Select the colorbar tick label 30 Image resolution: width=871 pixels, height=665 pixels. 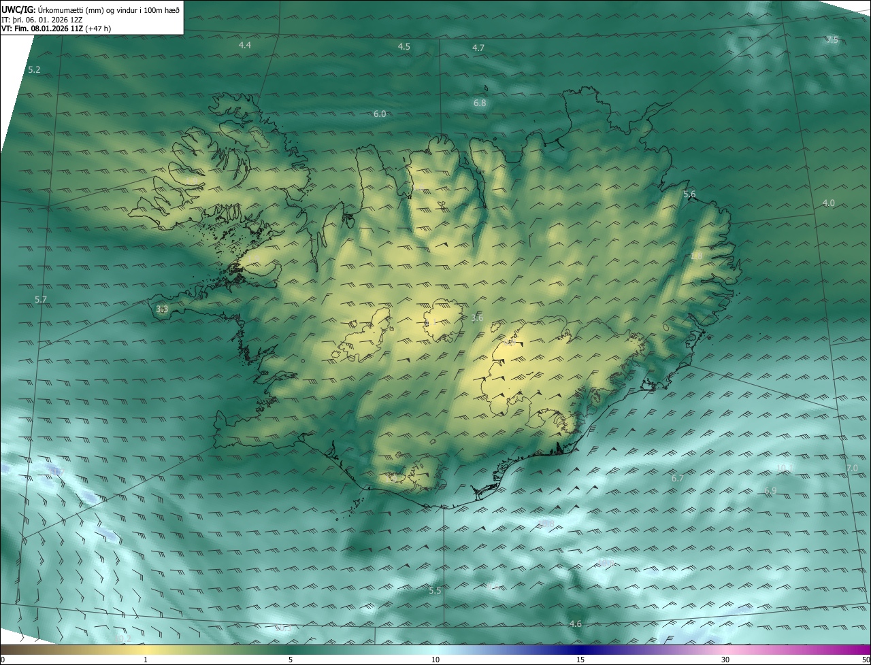coord(725,660)
